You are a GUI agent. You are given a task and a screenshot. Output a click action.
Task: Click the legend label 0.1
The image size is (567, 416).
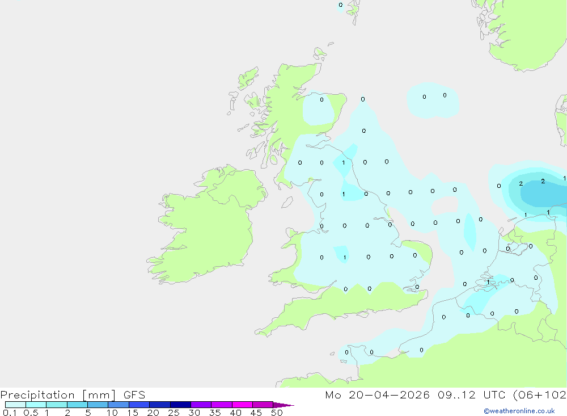10,413
